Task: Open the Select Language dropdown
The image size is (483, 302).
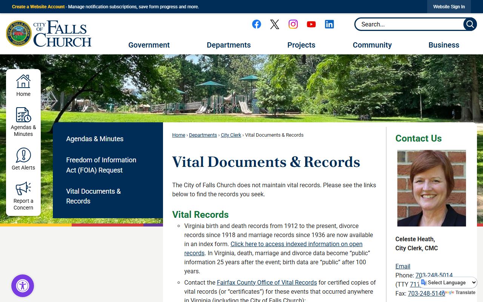Action: pos(448,282)
